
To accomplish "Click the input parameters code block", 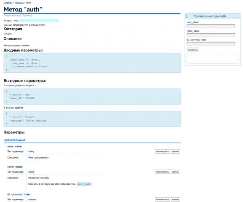I will tap(92, 63).
